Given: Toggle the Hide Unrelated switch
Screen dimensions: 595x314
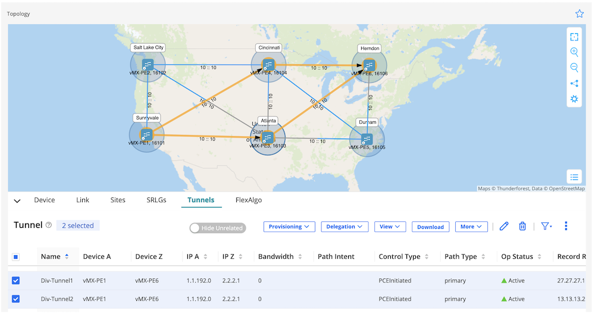Looking at the screenshot, I should coord(198,228).
